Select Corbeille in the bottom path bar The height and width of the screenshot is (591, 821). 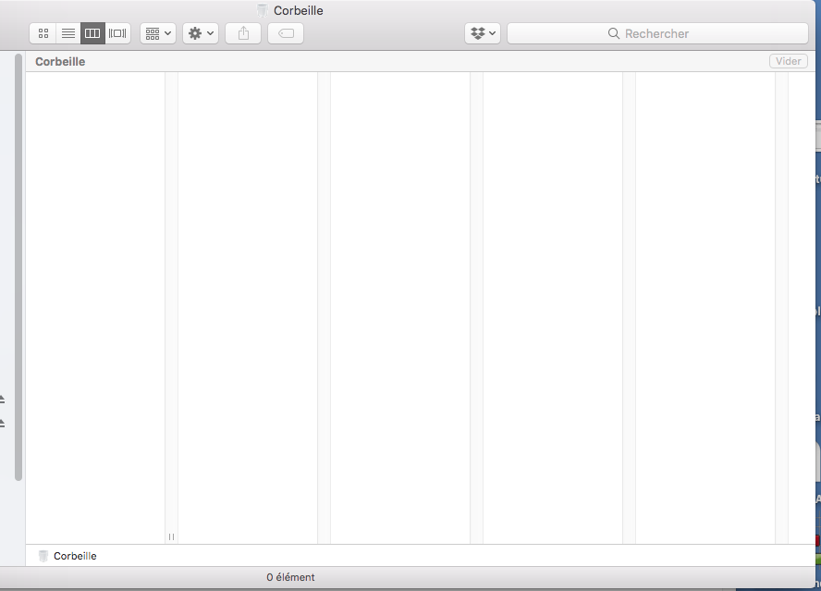tap(74, 556)
